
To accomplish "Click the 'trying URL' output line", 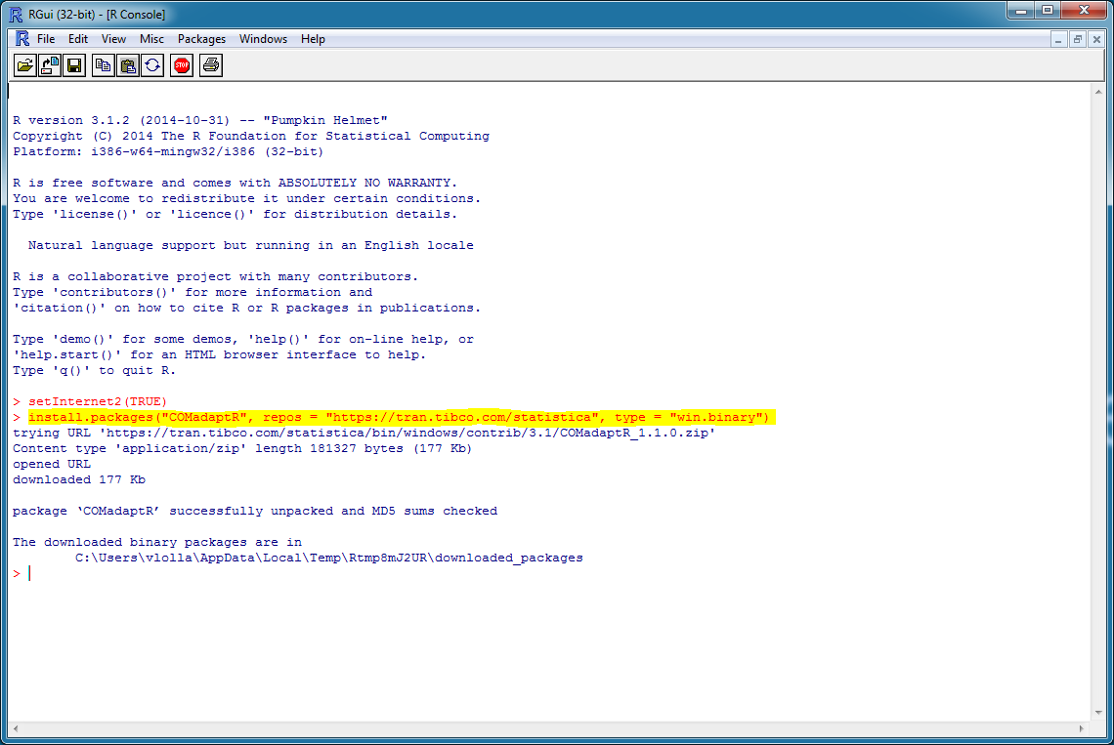I will coord(364,434).
